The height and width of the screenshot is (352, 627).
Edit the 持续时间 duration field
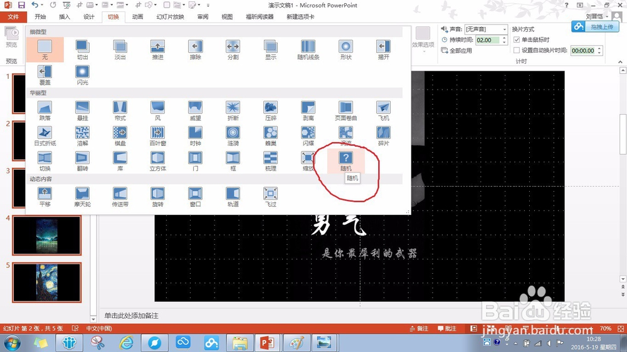(488, 40)
